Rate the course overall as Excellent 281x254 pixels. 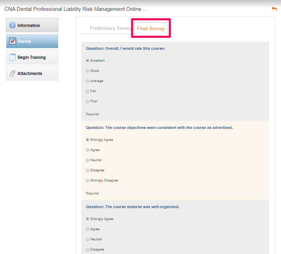87,61
